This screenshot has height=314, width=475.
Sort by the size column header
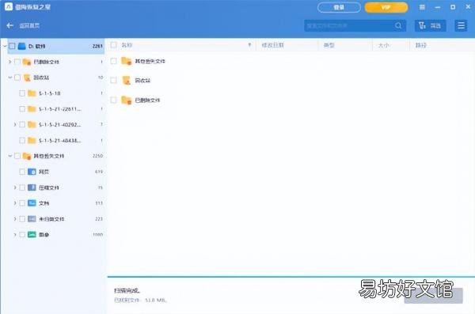pyautogui.click(x=383, y=45)
